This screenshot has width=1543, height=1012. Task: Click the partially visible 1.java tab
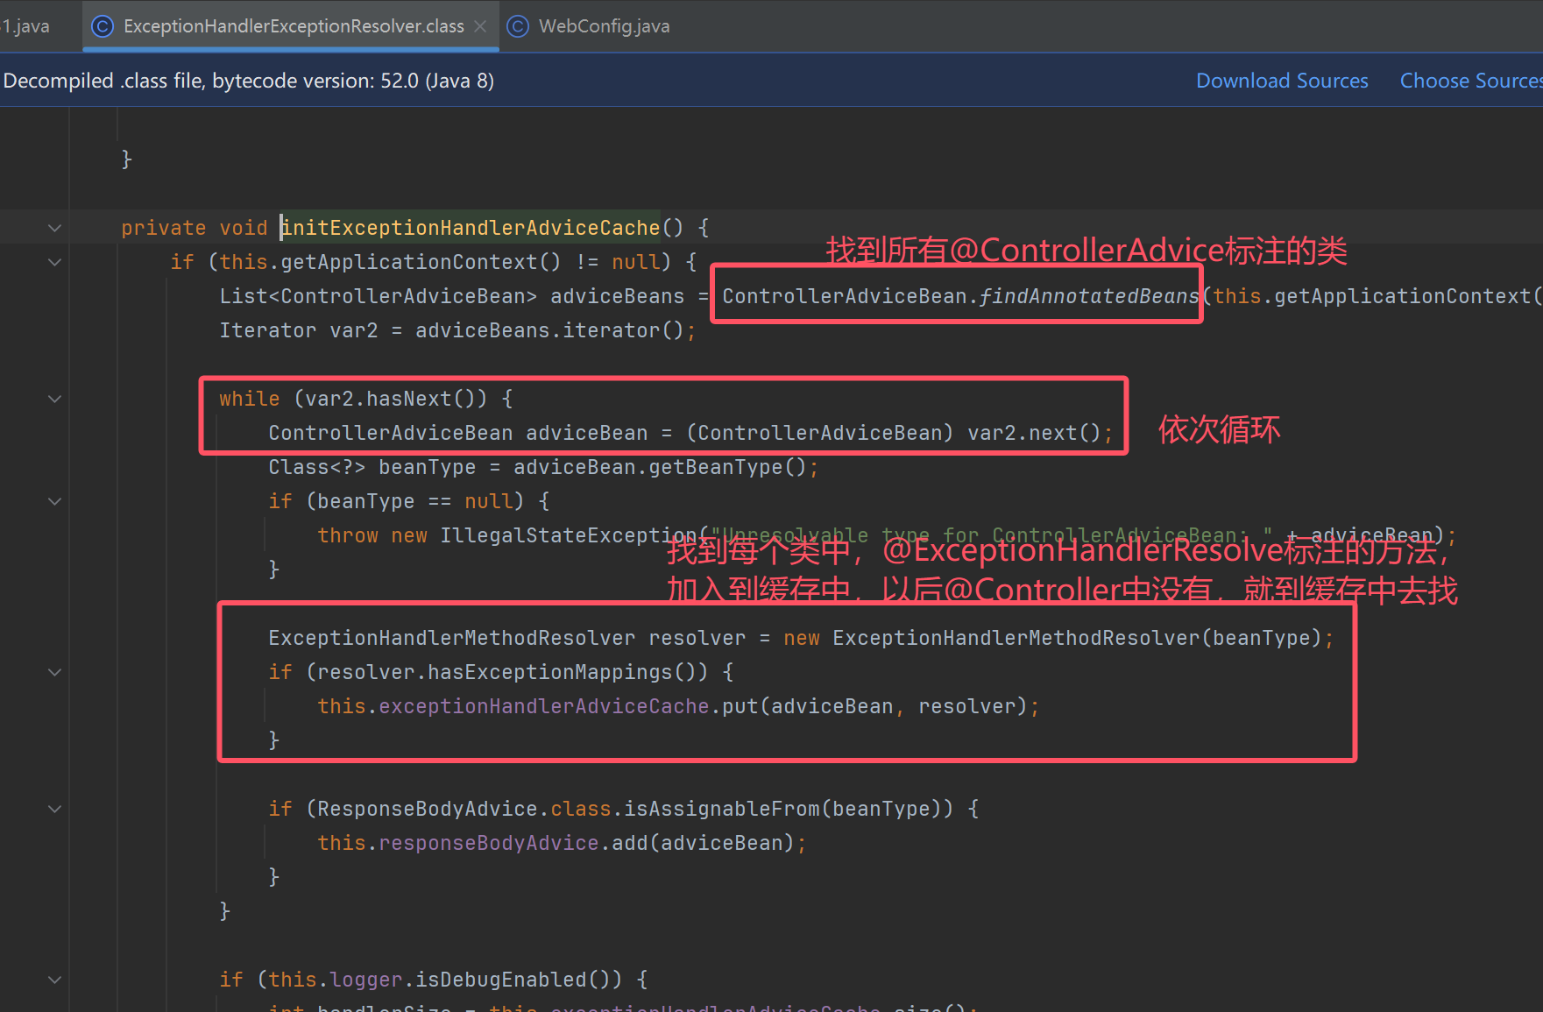pyautogui.click(x=25, y=26)
